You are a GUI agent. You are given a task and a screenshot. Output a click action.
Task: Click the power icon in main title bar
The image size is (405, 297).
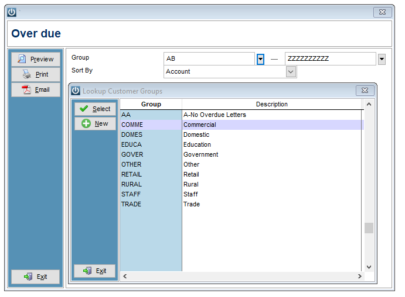coord(12,12)
